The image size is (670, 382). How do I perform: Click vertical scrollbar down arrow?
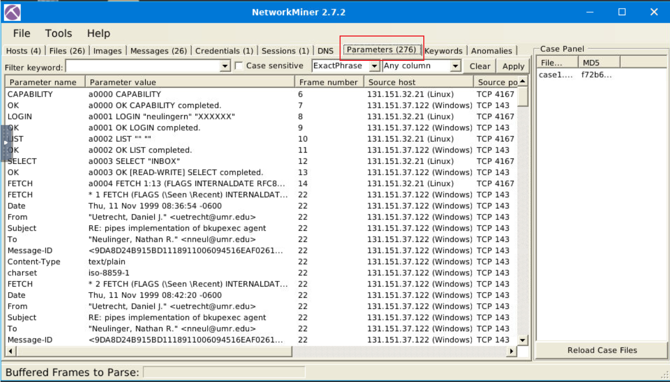click(523, 340)
